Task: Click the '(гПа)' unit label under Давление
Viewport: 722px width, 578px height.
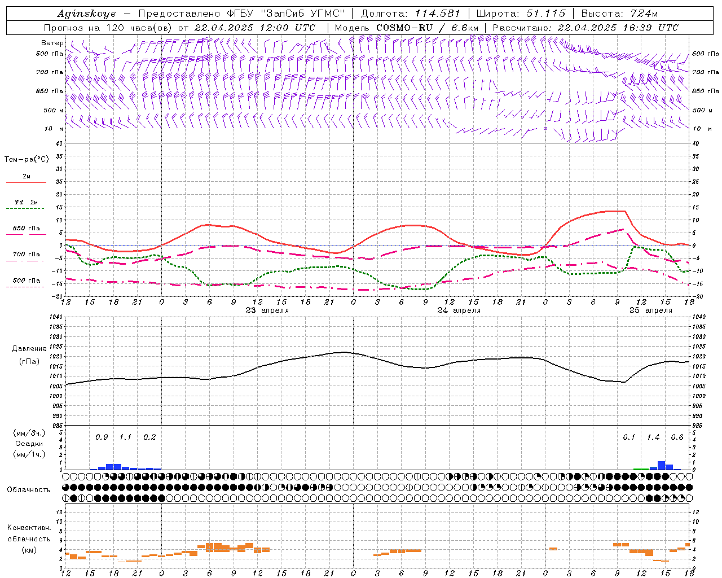Action: tap(29, 361)
